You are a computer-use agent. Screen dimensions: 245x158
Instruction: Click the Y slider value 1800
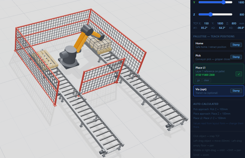pyautogui.click(x=241, y=2)
